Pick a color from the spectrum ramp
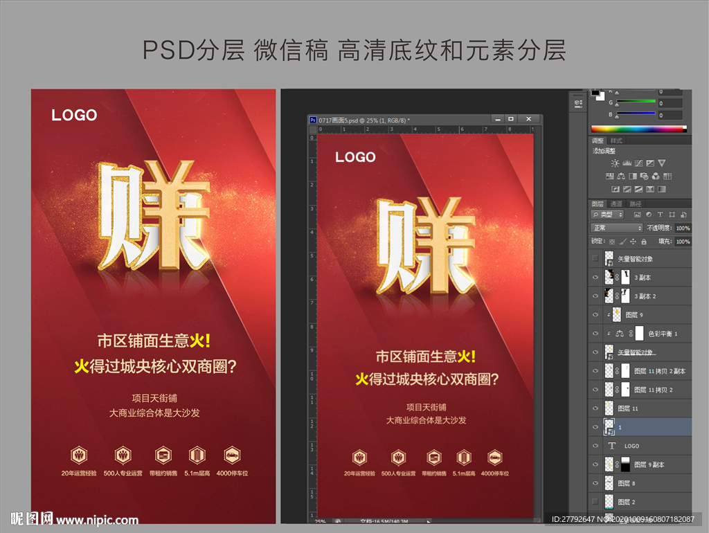Viewport: 709px width, 533px height. 639,129
